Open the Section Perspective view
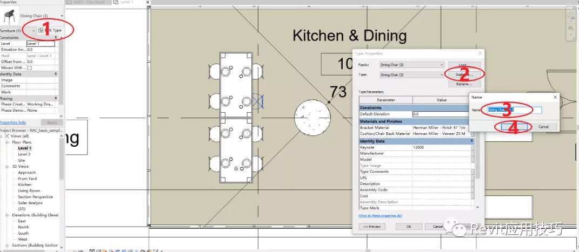The width and height of the screenshot is (579, 252). (36, 197)
